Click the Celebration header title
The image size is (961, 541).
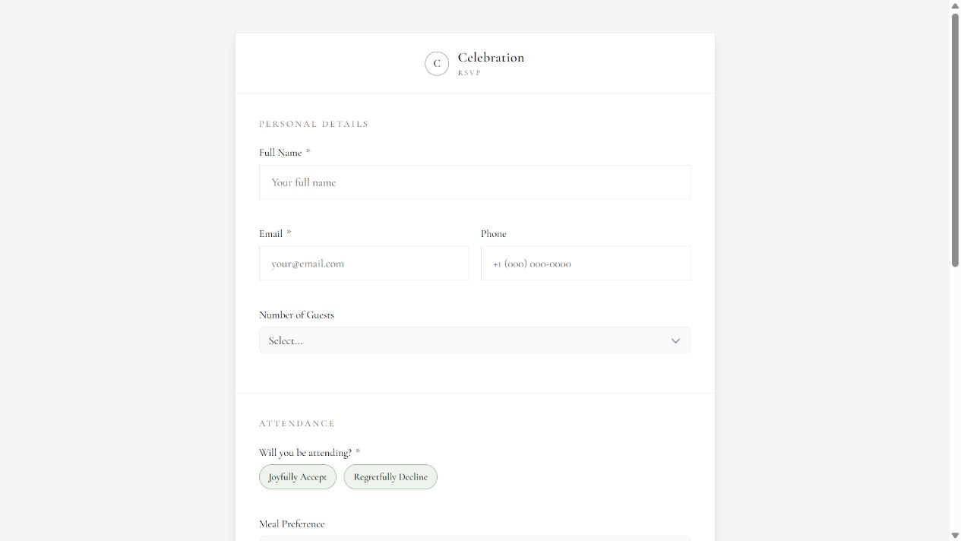491,58
